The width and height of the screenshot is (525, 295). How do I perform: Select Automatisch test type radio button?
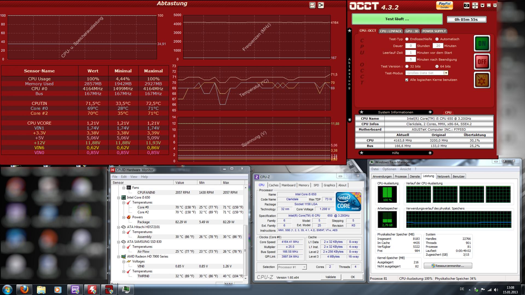tap(437, 39)
